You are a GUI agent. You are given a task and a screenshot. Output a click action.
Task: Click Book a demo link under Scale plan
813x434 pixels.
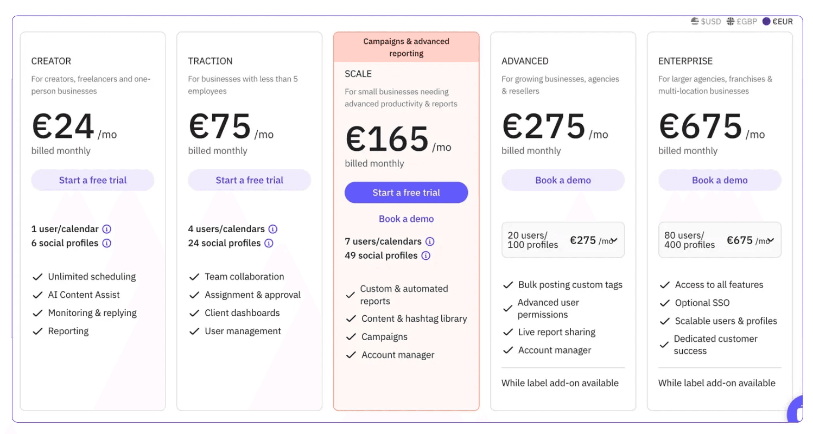(x=406, y=219)
